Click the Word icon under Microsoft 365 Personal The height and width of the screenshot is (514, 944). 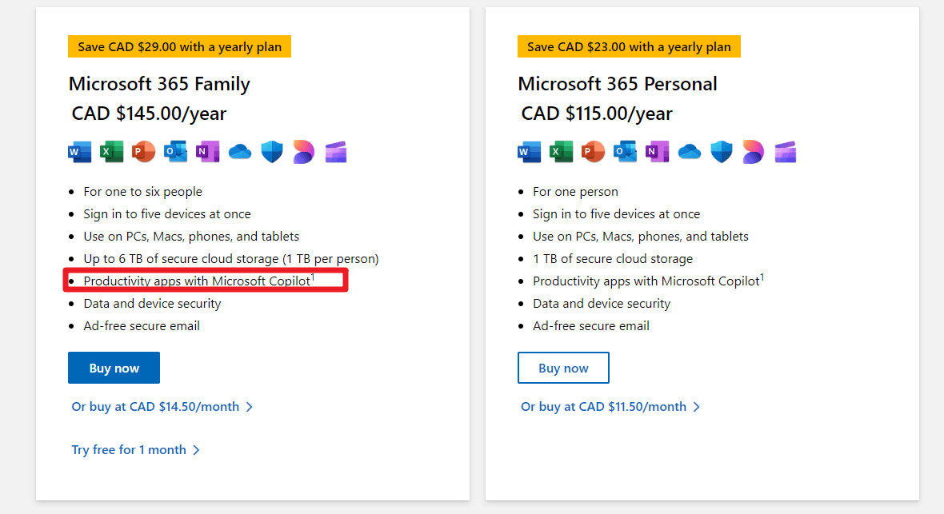click(x=530, y=152)
